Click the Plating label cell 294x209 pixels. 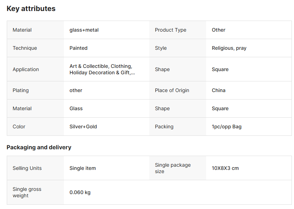coord(21,90)
